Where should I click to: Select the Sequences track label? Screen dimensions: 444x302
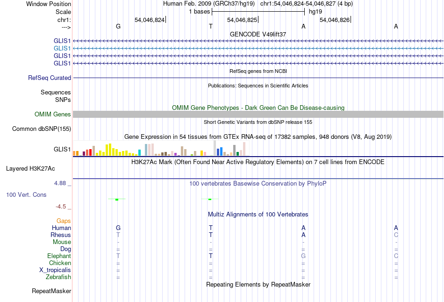tap(56, 93)
